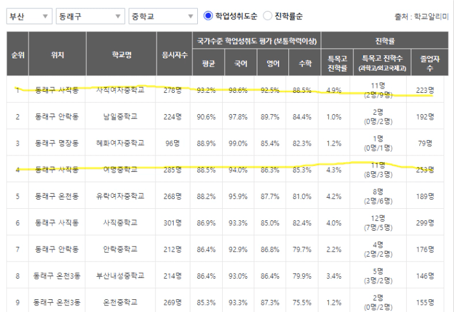Click the 졸업자수 column header

430,63
